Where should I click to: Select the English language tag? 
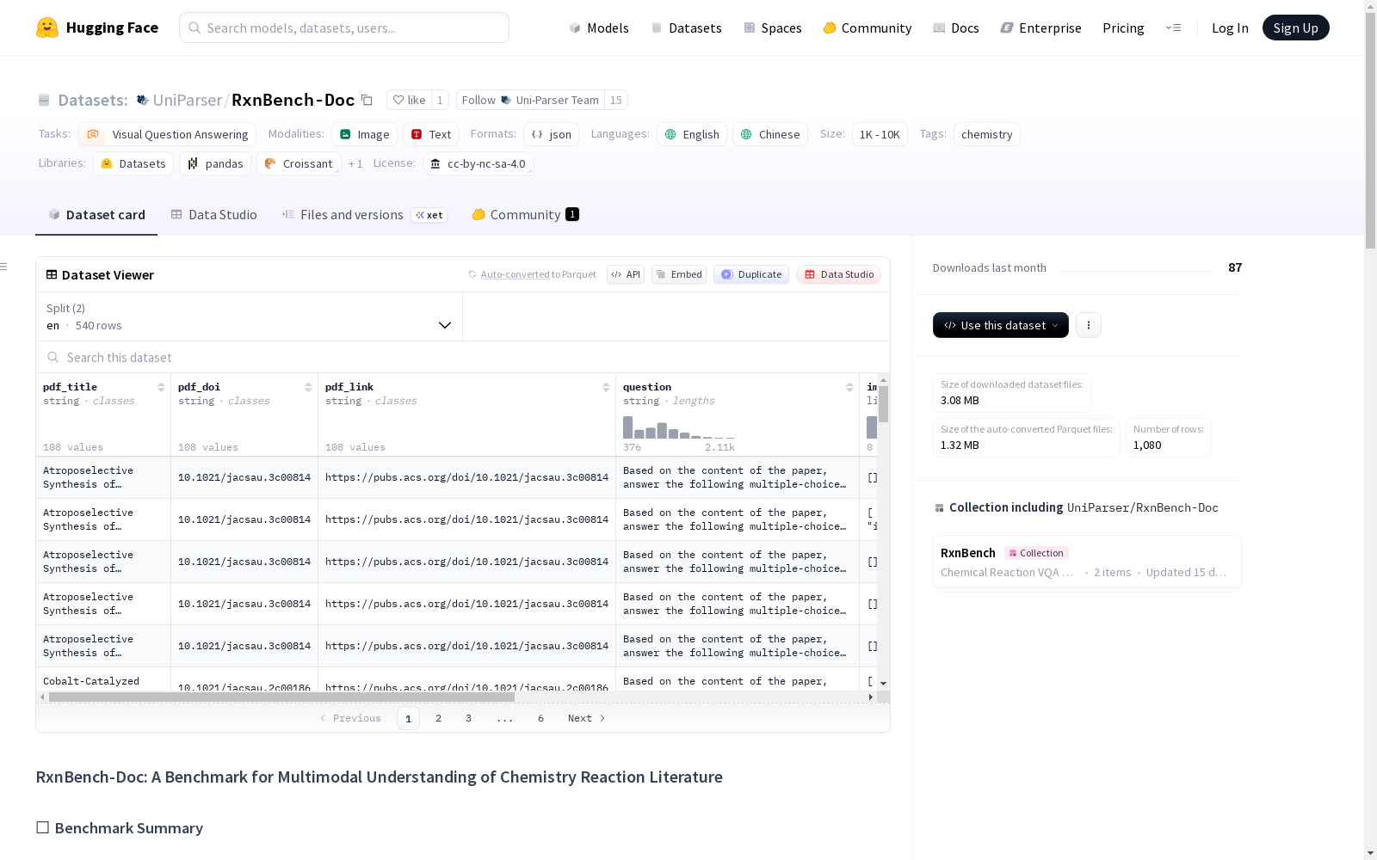[x=692, y=134]
